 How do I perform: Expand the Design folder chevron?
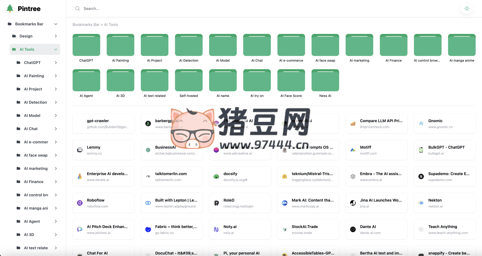pos(56,36)
